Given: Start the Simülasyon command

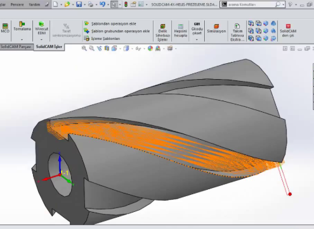Looking at the screenshot, I should pyautogui.click(x=216, y=28).
